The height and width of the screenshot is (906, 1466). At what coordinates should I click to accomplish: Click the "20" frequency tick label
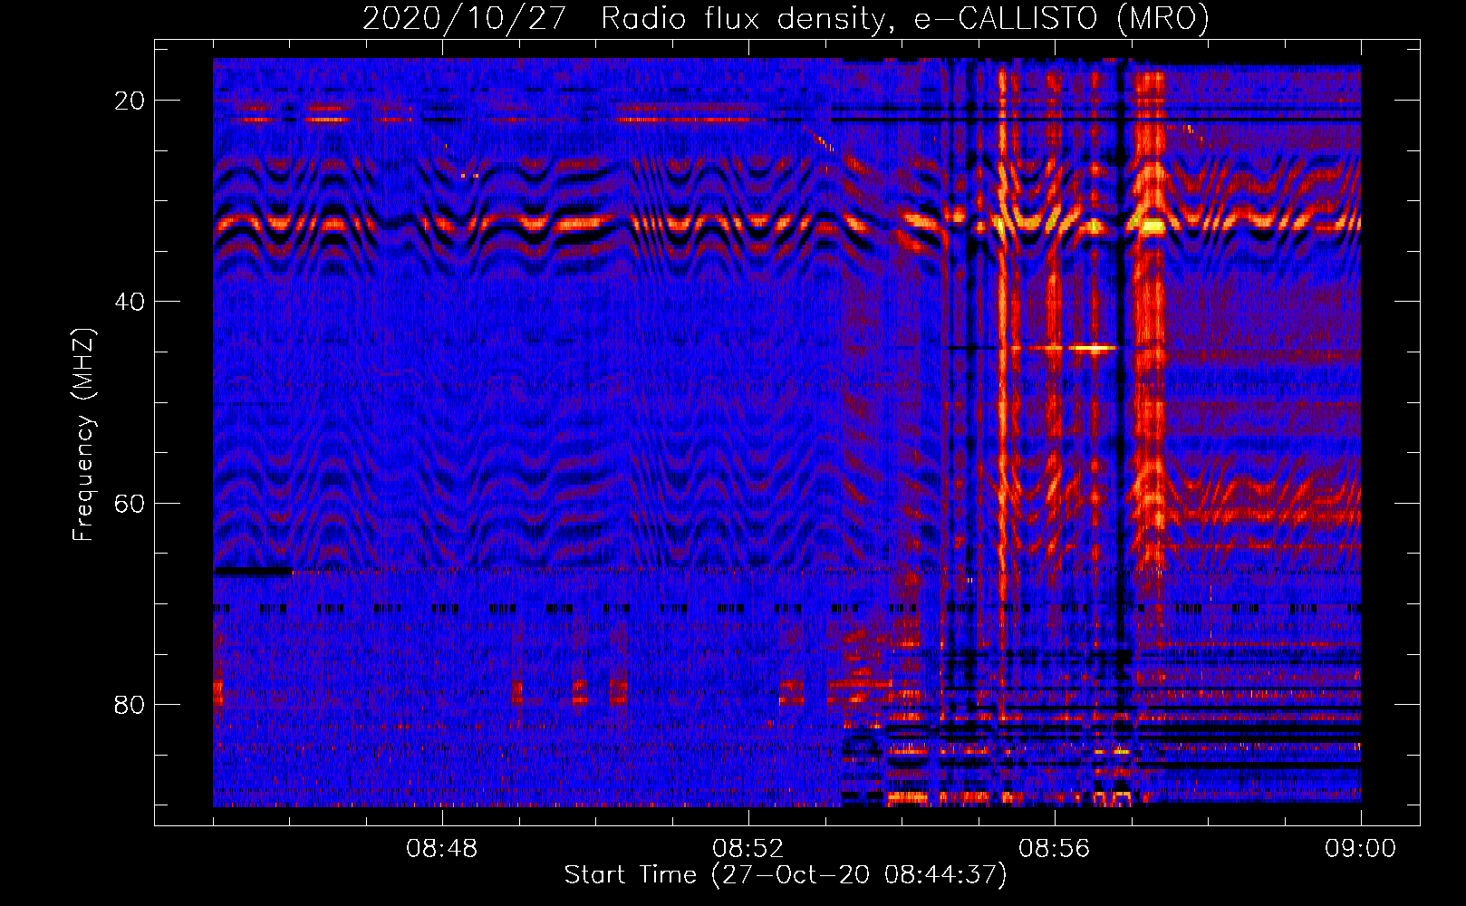tap(130, 101)
